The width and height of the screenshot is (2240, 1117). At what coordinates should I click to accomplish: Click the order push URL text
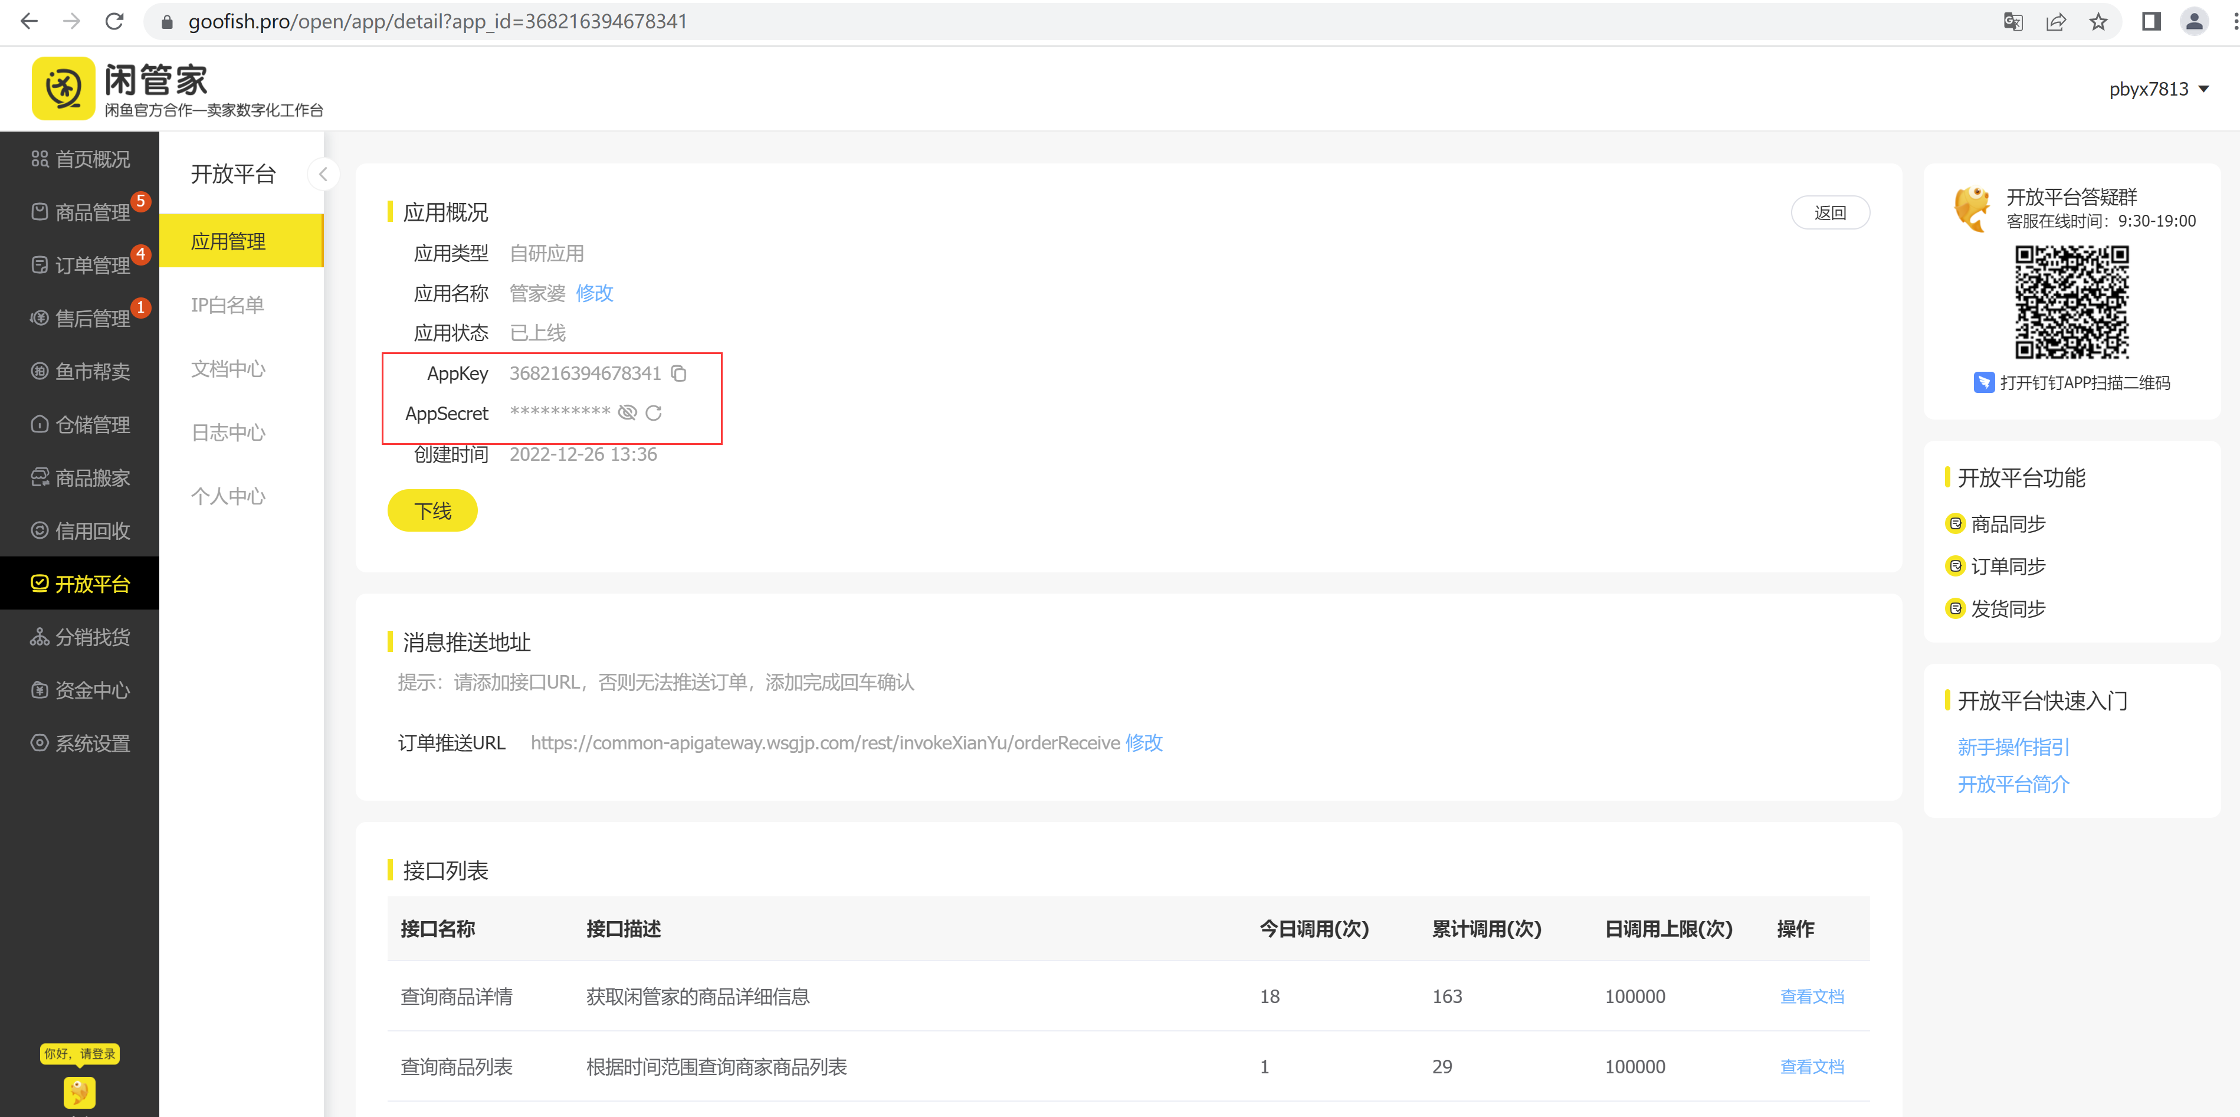point(824,743)
